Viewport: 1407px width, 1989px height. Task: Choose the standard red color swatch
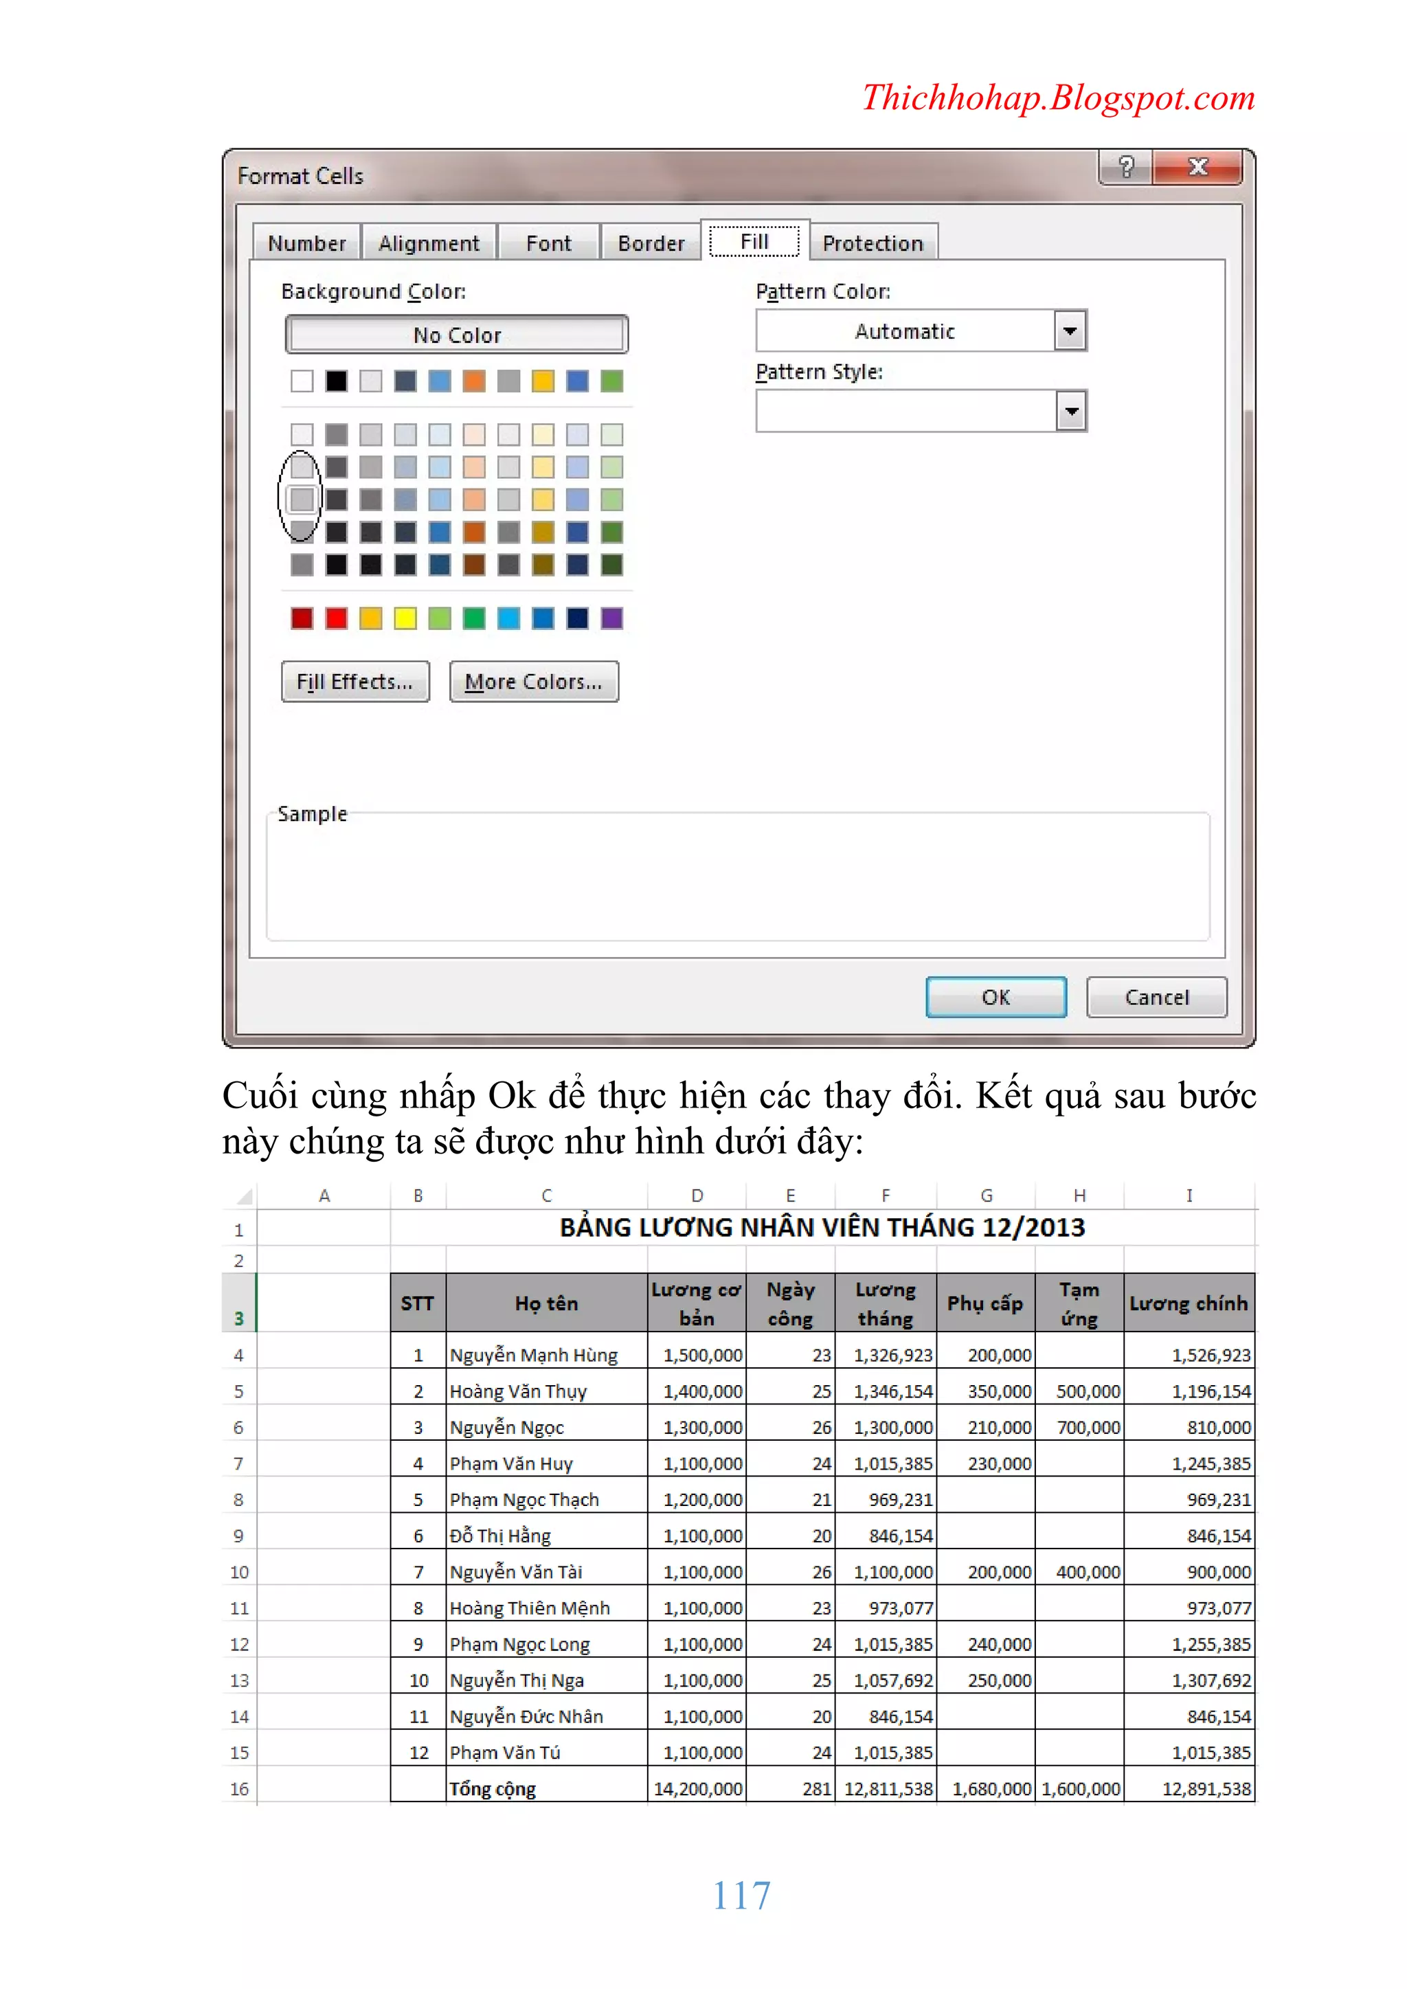click(x=336, y=618)
